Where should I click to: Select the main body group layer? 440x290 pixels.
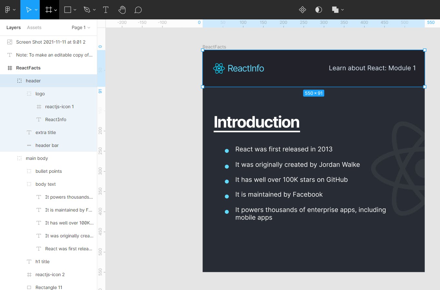tap(48, 158)
